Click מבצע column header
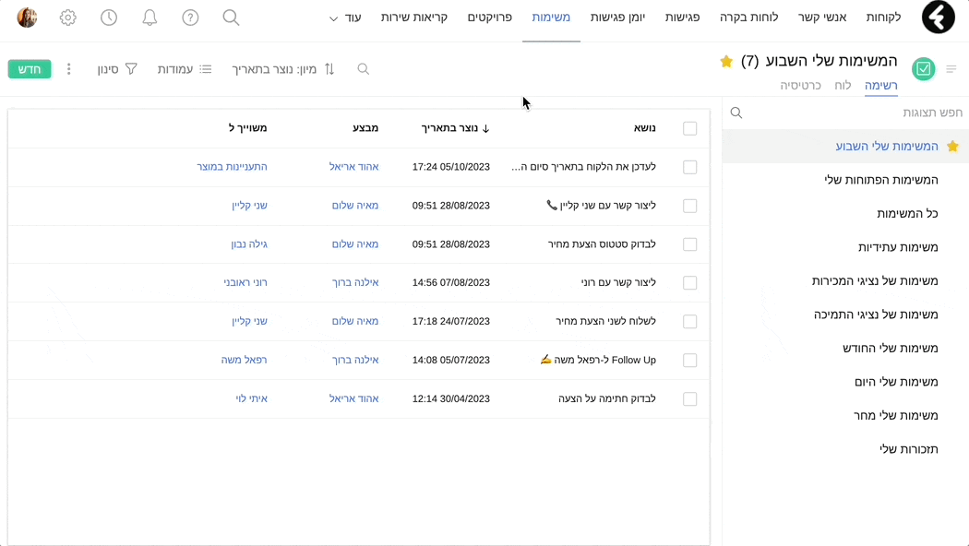Viewport: 969px width, 546px height. point(365,128)
